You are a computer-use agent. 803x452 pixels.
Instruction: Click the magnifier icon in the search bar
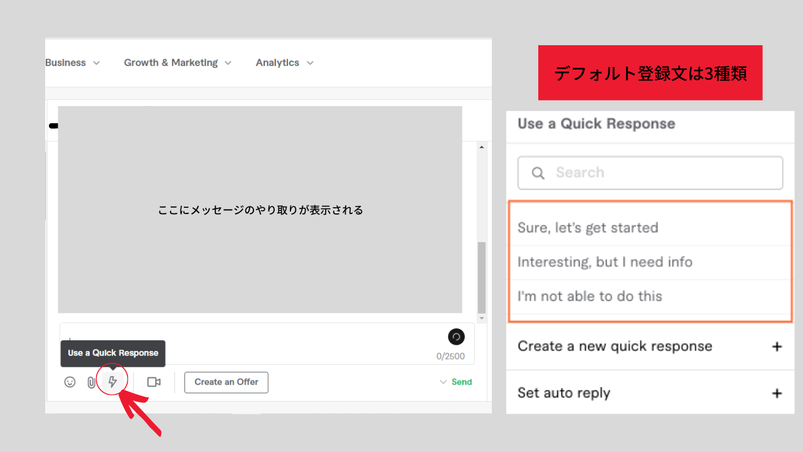pyautogui.click(x=538, y=173)
